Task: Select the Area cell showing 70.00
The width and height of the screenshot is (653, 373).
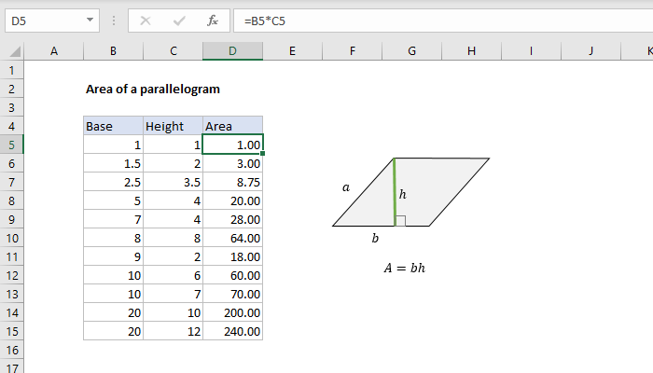Action: [233, 295]
